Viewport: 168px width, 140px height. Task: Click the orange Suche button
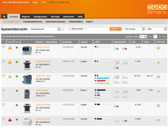(114, 29)
